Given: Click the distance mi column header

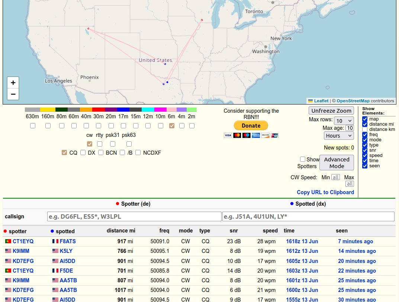Looking at the screenshot, I should [x=121, y=231].
